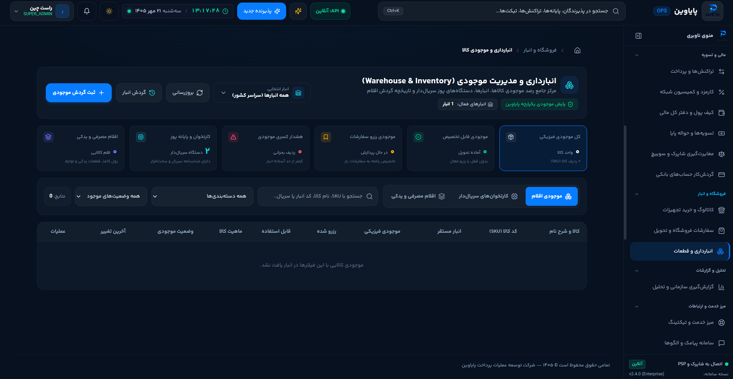Open کاتالوگ و خرید تجهیزات
Image resolution: width=733 pixels, height=379 pixels.
pos(679,210)
